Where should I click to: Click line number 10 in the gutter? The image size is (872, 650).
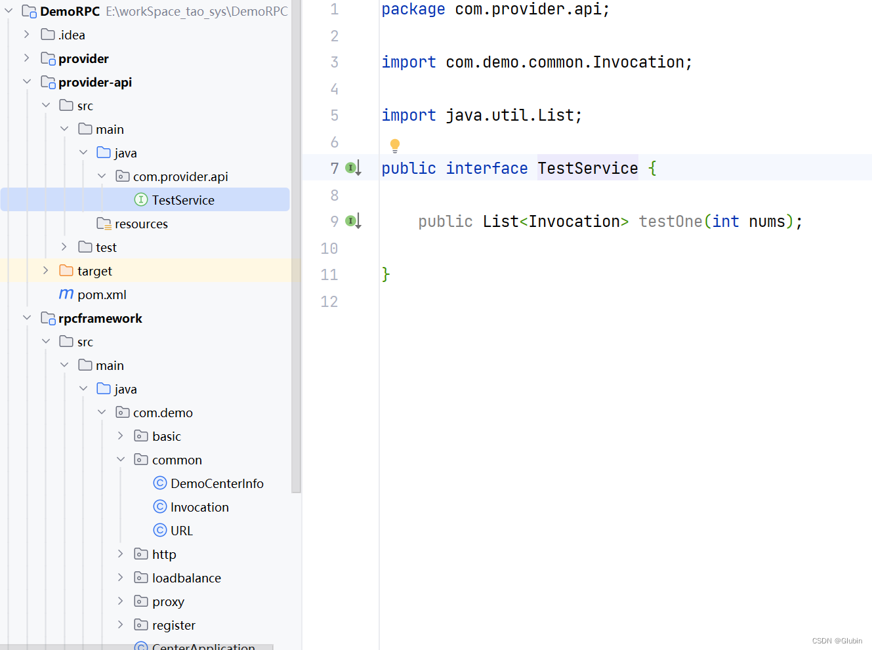click(329, 248)
